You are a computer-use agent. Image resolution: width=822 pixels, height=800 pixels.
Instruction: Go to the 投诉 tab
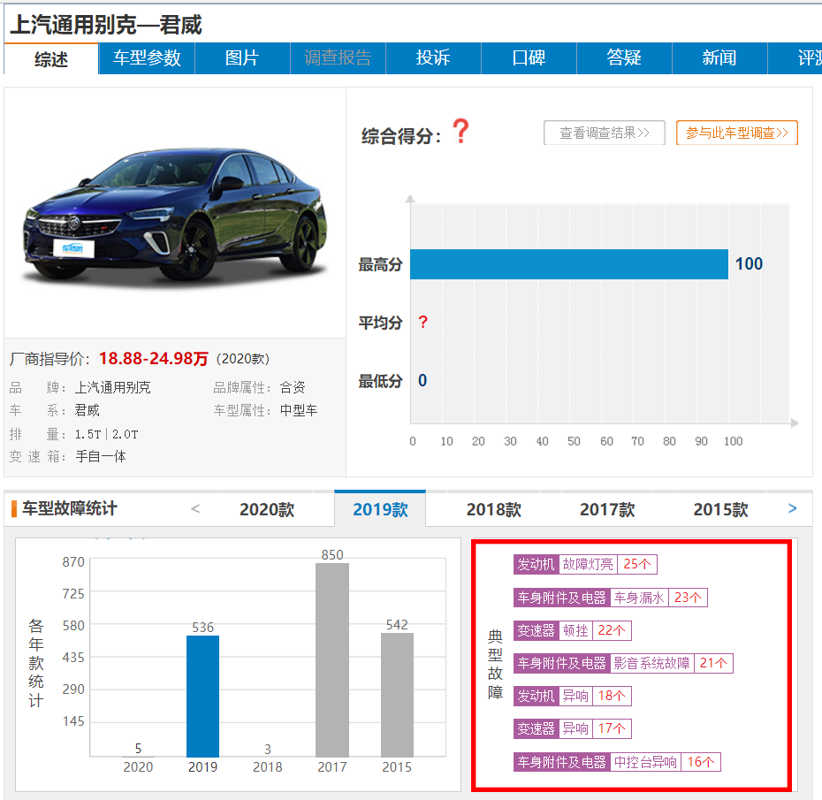coord(433,58)
